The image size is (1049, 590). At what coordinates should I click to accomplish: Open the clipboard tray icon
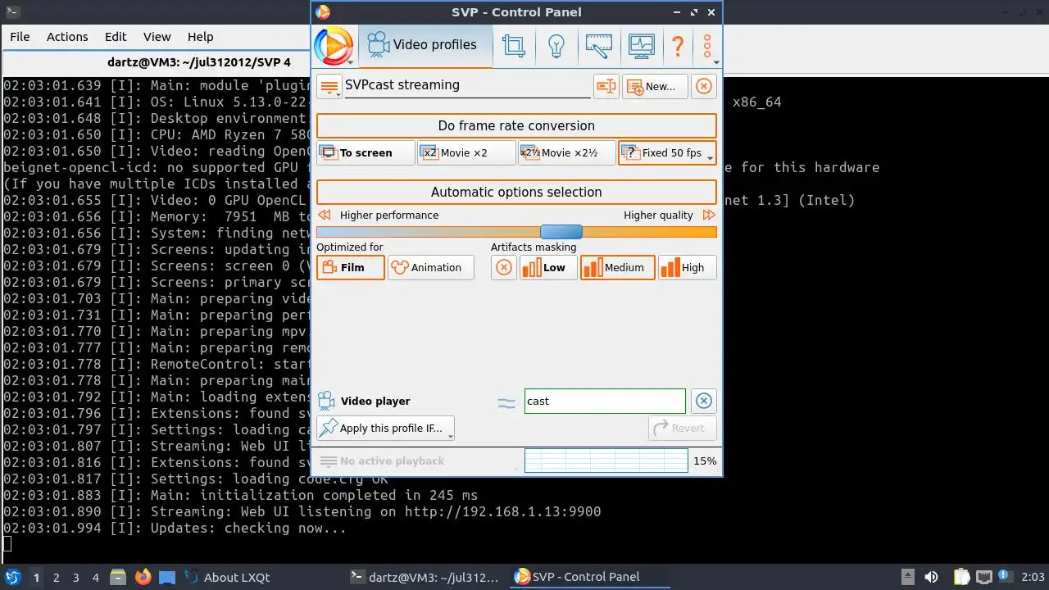click(961, 577)
